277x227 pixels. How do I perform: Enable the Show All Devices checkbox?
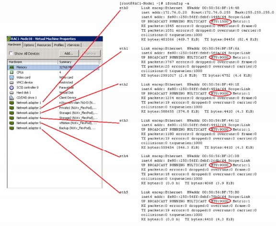click(11, 53)
